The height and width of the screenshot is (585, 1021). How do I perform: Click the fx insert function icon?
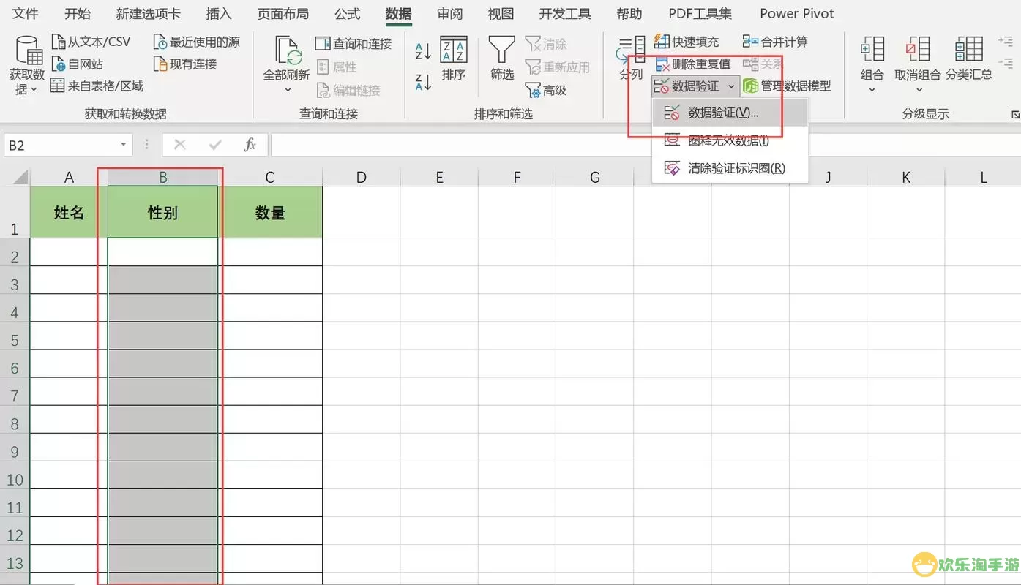point(250,145)
